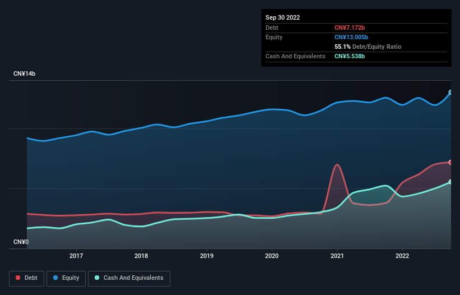Click the blue Equity legend dot
This screenshot has width=460, height=295.
(55, 278)
